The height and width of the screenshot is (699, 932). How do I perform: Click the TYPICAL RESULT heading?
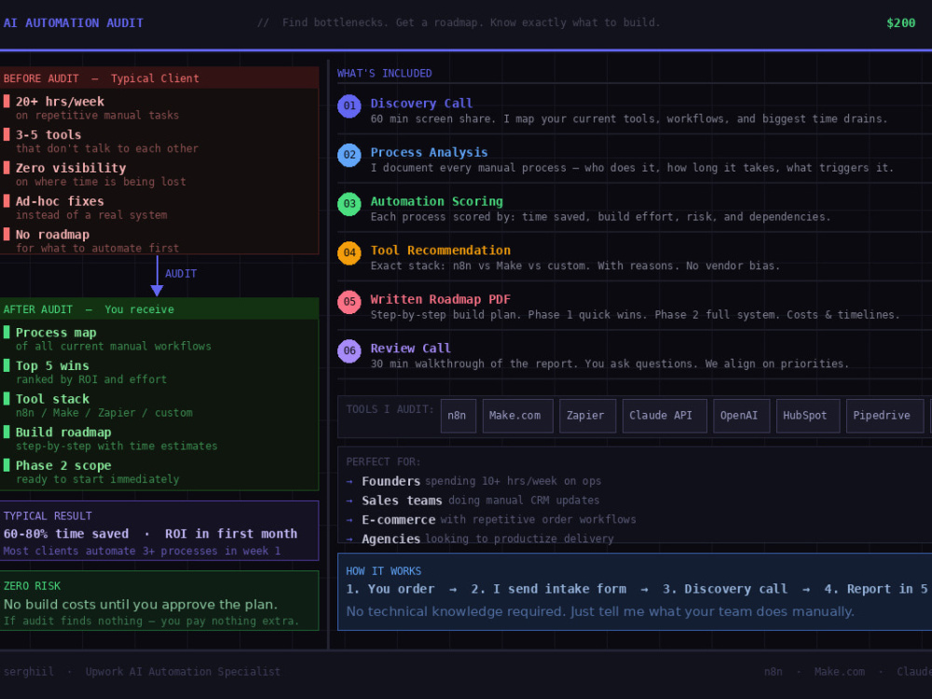[x=48, y=516]
